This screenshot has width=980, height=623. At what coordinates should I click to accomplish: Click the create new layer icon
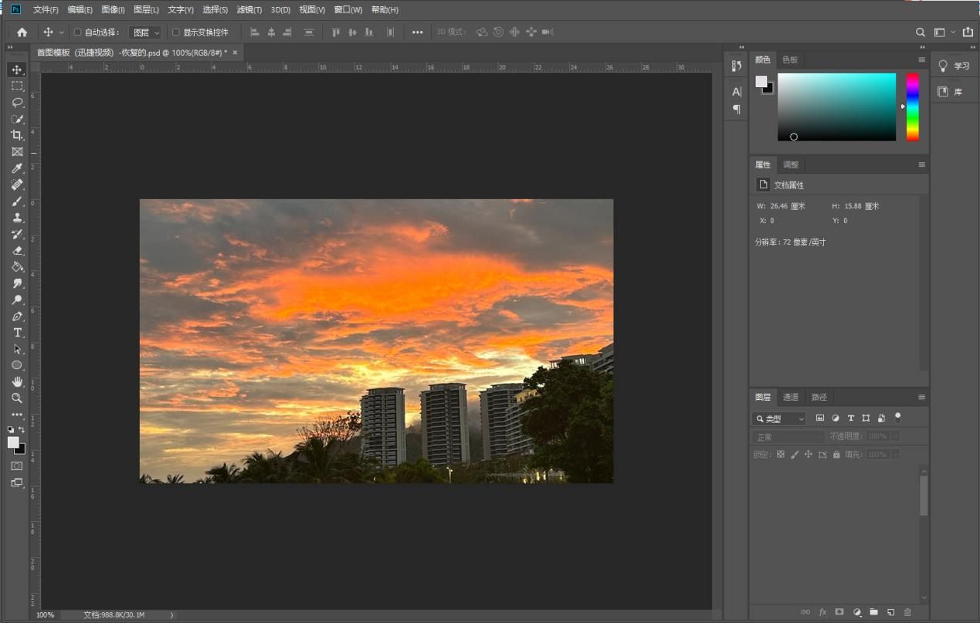coord(890,611)
